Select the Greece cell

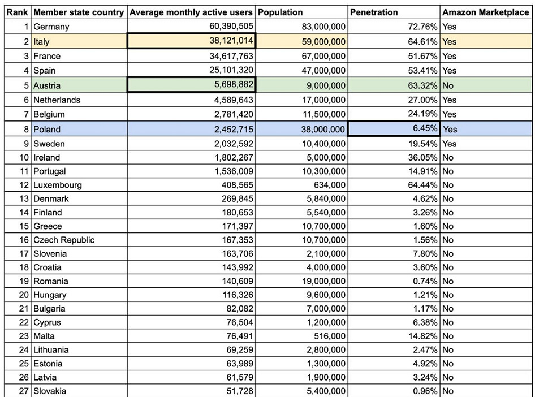(x=79, y=226)
